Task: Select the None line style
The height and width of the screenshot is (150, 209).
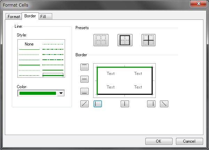Action: pyautogui.click(x=29, y=44)
